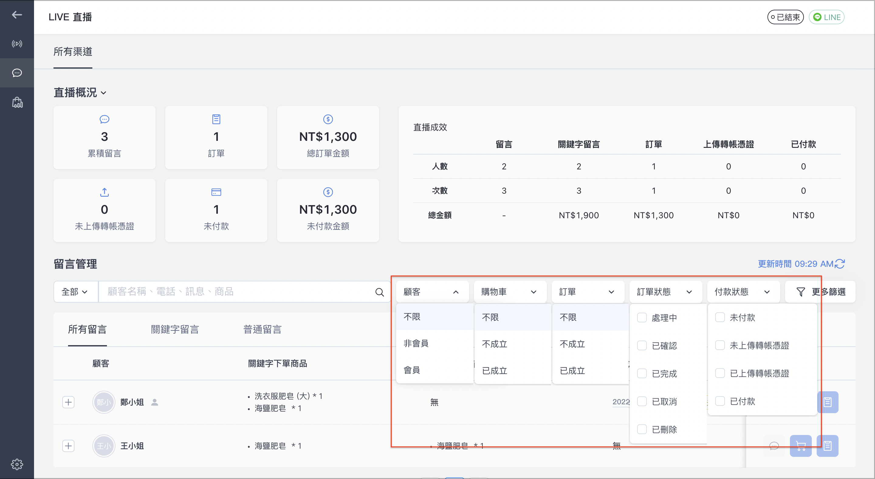This screenshot has width=875, height=479.
Task: Click the 更多篩選 button
Action: click(820, 292)
